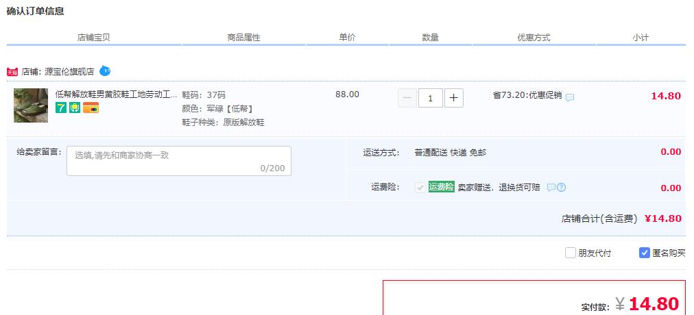This screenshot has width=694, height=315.
Task: Click the 鞋子种类：原版解放鞋 attribute
Action: 223,123
